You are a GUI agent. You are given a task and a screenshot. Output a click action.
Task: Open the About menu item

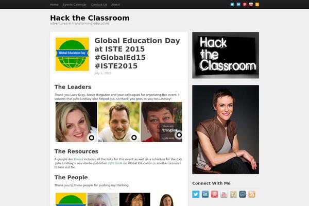point(115,5)
